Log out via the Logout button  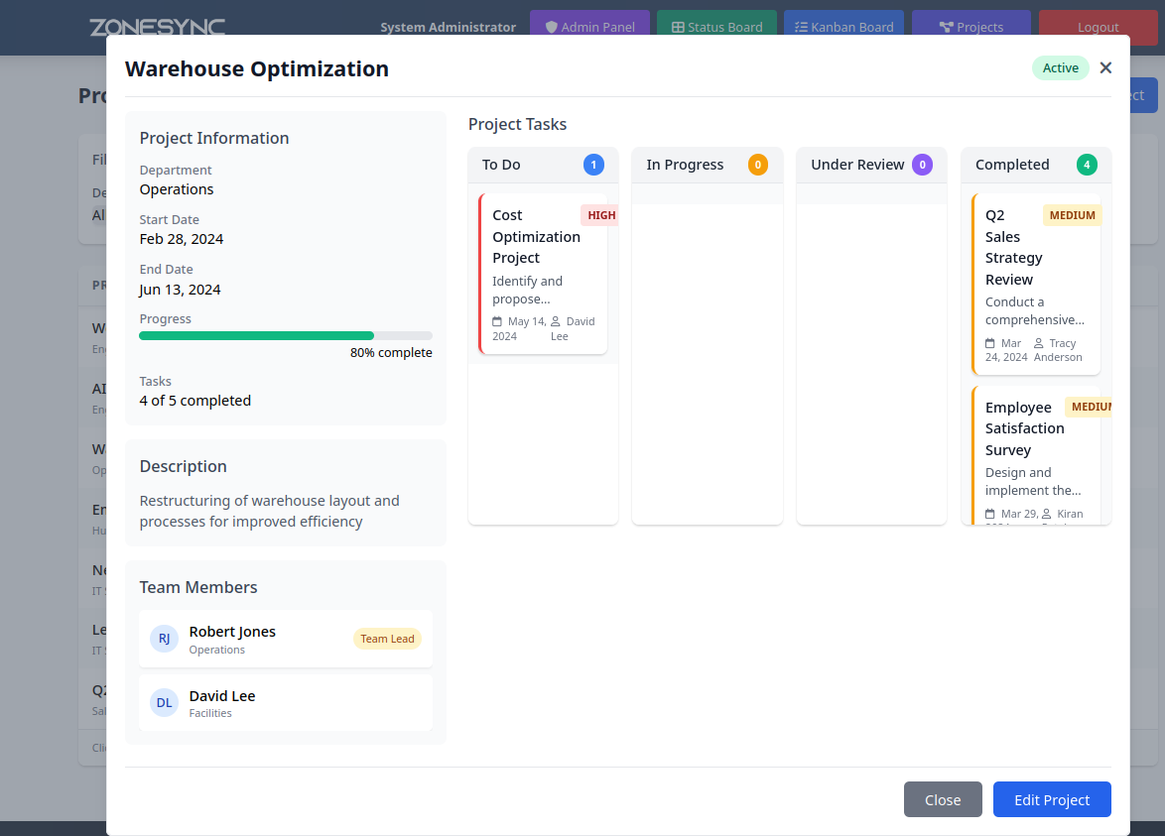[x=1099, y=28]
